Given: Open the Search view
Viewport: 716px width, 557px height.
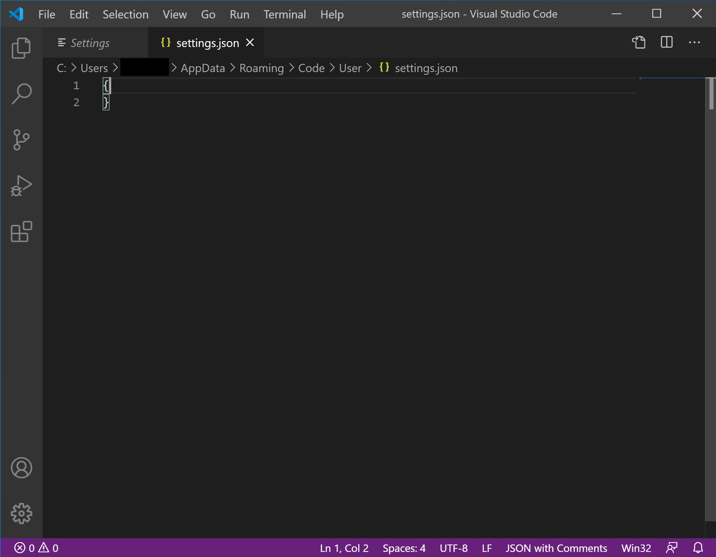Looking at the screenshot, I should pyautogui.click(x=21, y=94).
